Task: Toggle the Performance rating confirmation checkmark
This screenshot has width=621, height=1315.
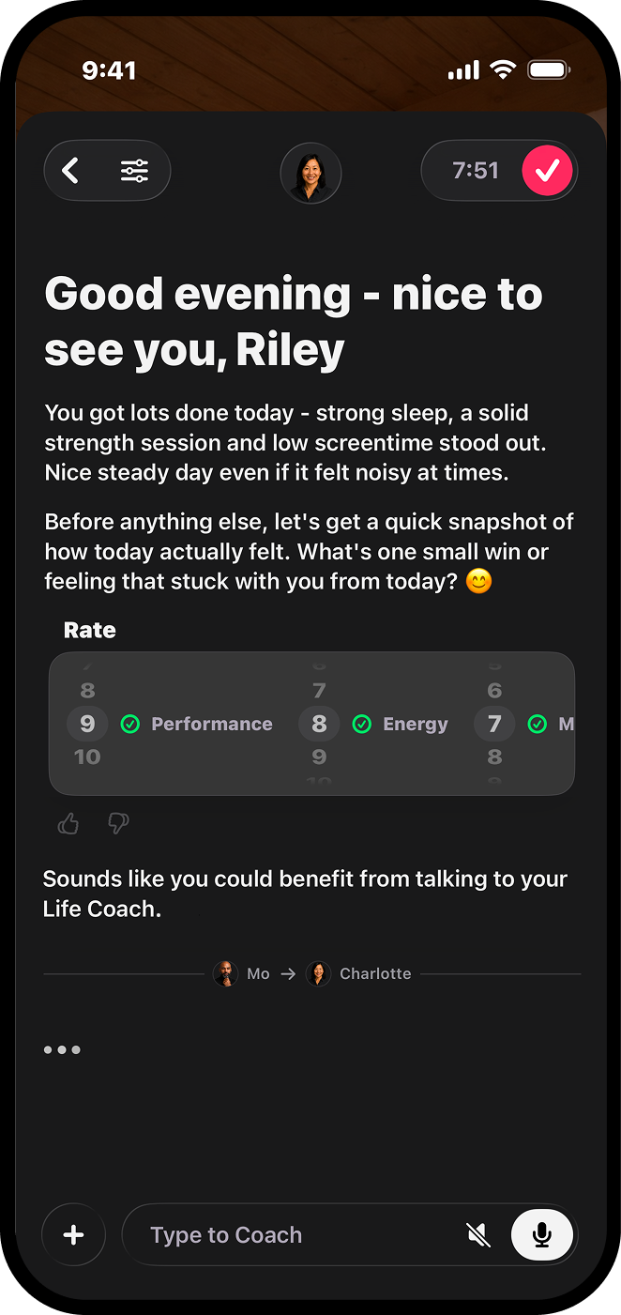Action: point(130,724)
